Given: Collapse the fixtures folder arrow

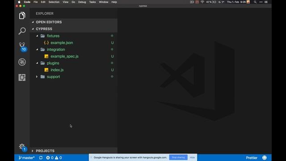Looking at the screenshot, I should (x=37, y=36).
